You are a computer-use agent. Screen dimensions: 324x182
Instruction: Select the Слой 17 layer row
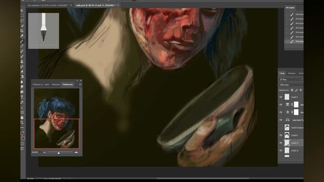coord(291,143)
